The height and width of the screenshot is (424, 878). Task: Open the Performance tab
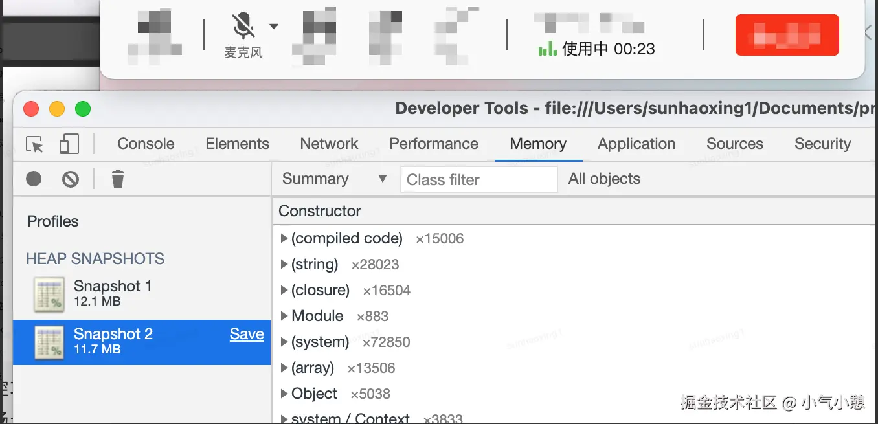click(x=434, y=144)
